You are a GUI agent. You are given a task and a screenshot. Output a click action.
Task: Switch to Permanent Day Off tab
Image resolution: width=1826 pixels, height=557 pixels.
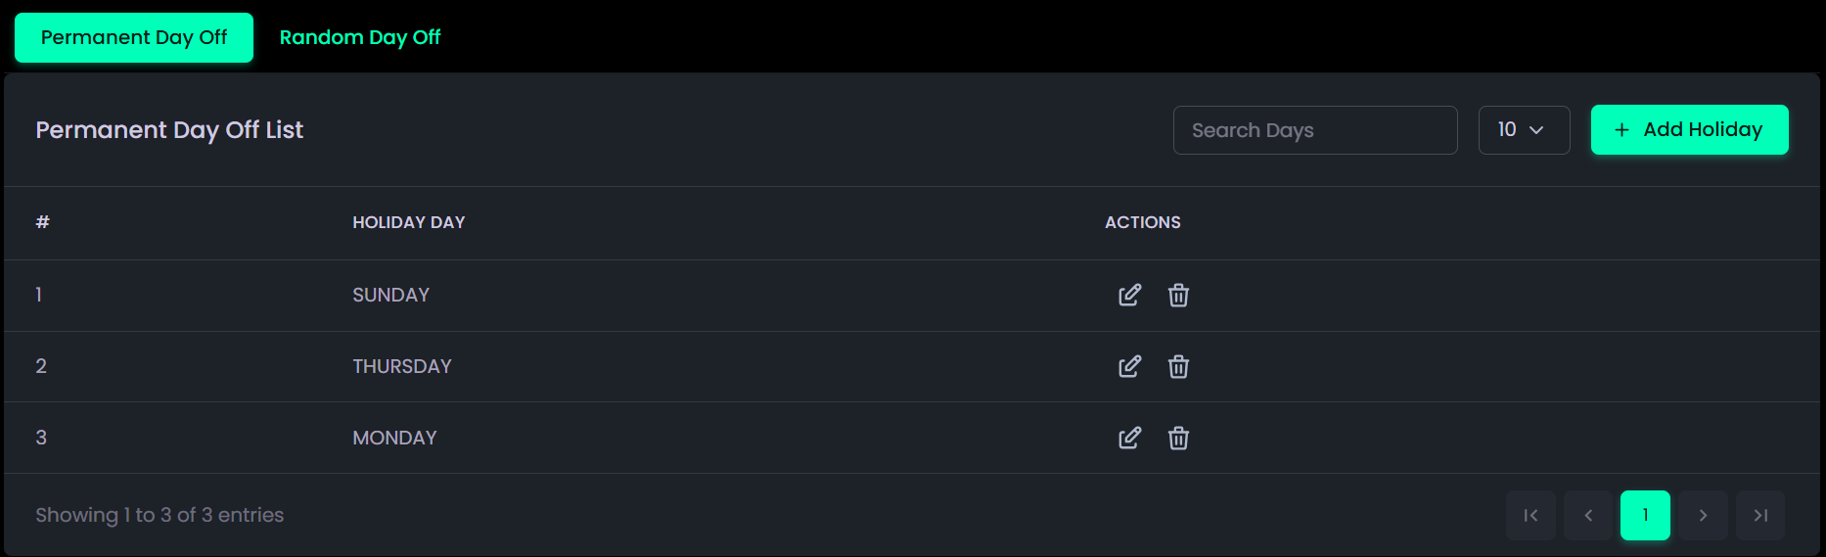(134, 37)
